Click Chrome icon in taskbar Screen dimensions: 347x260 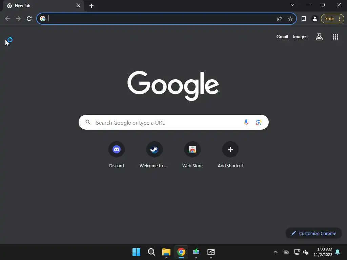click(181, 252)
